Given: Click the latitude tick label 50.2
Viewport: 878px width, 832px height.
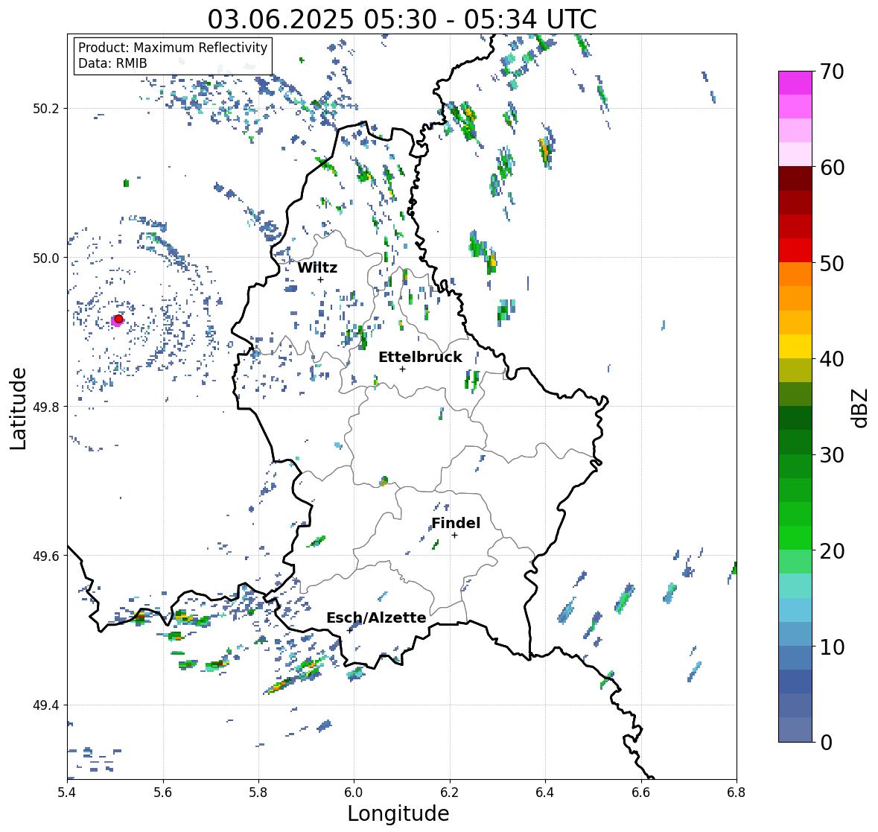Looking at the screenshot, I should [x=46, y=109].
